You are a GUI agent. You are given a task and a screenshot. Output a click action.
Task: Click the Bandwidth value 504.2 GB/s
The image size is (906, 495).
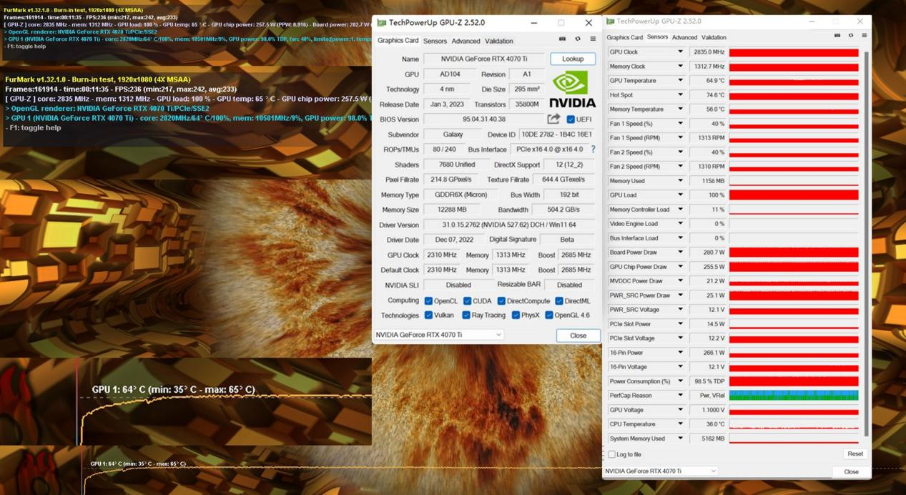click(563, 210)
